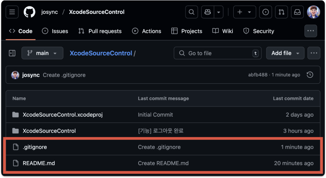Image resolution: width=326 pixels, height=178 pixels.
Task: Click the Name column header
Action: coord(19,98)
